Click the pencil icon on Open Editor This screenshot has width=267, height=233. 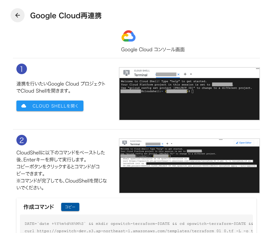[237, 143]
